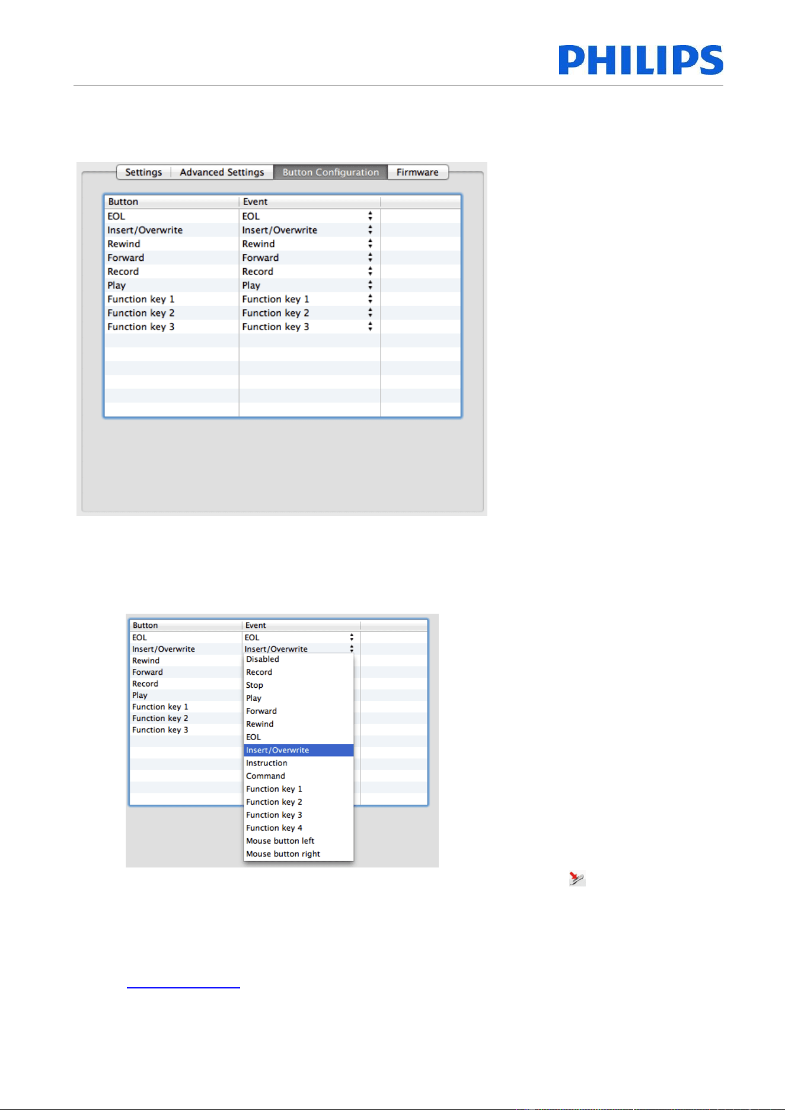Select Forward in the open event list
This screenshot has height=1110, width=785.
click(298, 711)
